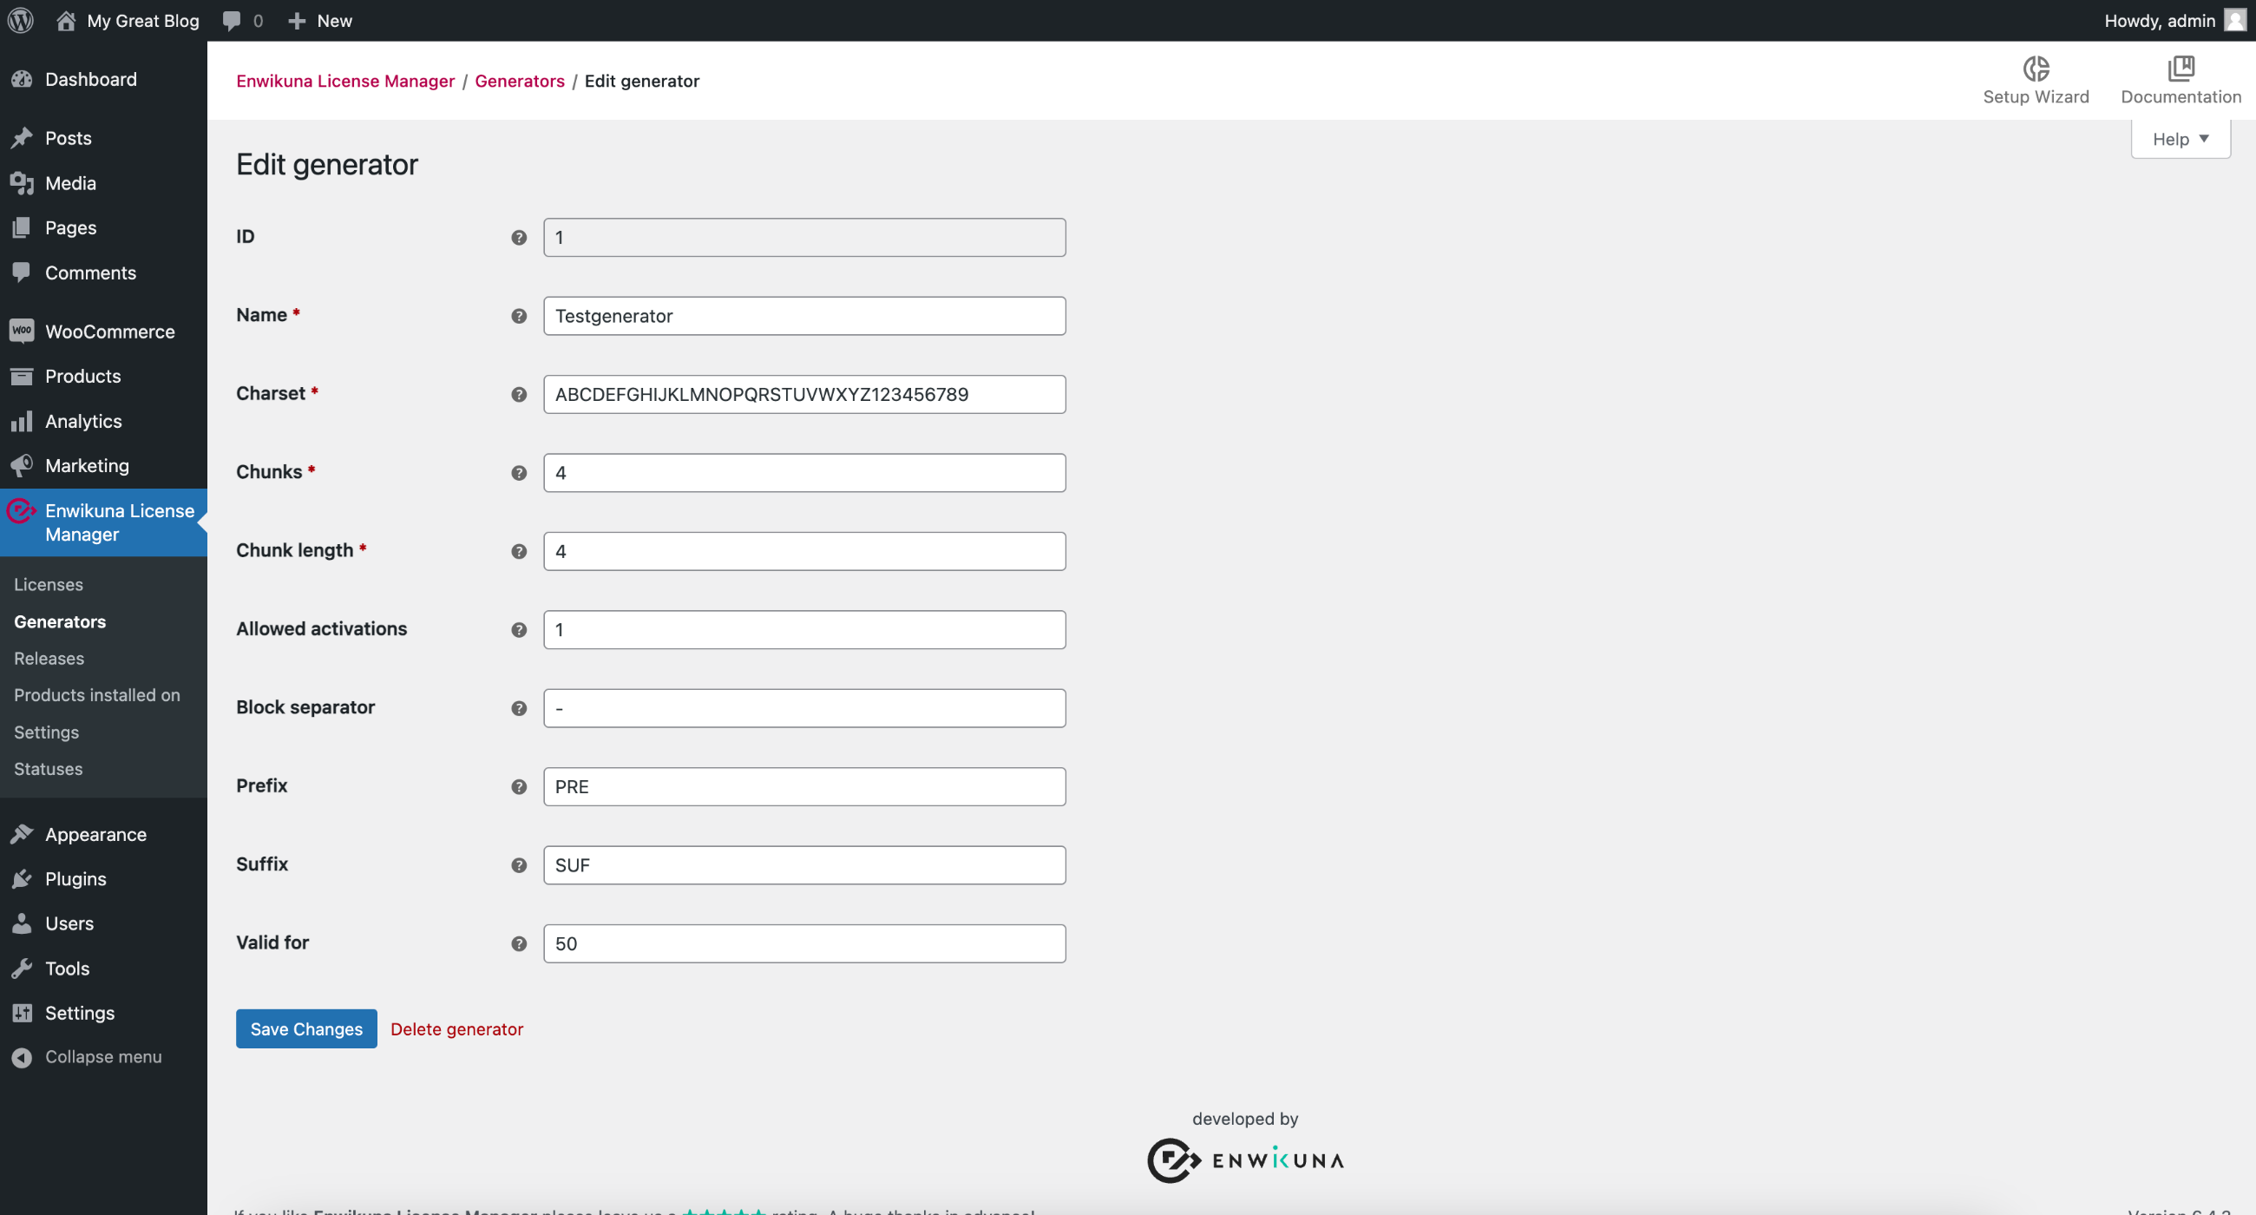2256x1215 pixels.
Task: Focus the Allowed activations input
Action: pos(804,630)
